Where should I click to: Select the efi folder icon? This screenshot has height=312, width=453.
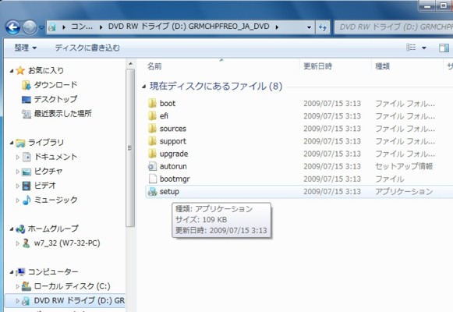[x=152, y=116]
